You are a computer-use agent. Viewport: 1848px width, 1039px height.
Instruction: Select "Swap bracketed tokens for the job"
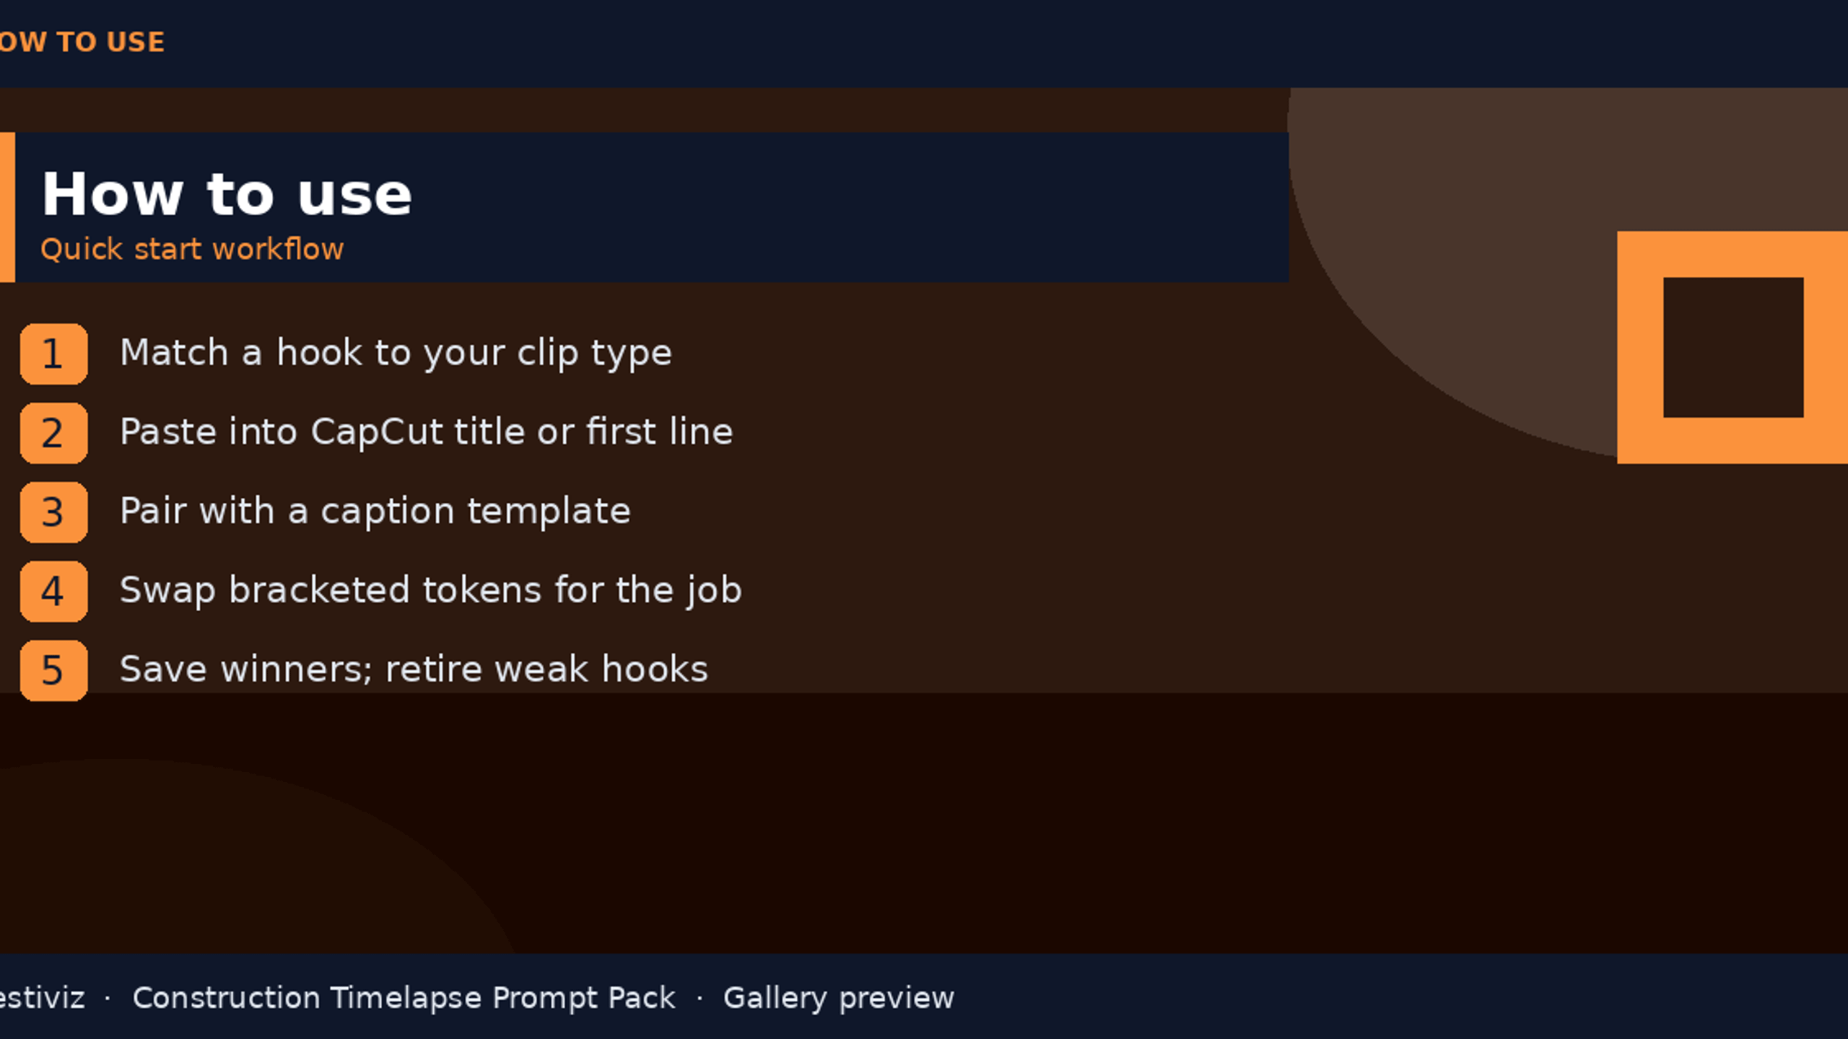431,590
